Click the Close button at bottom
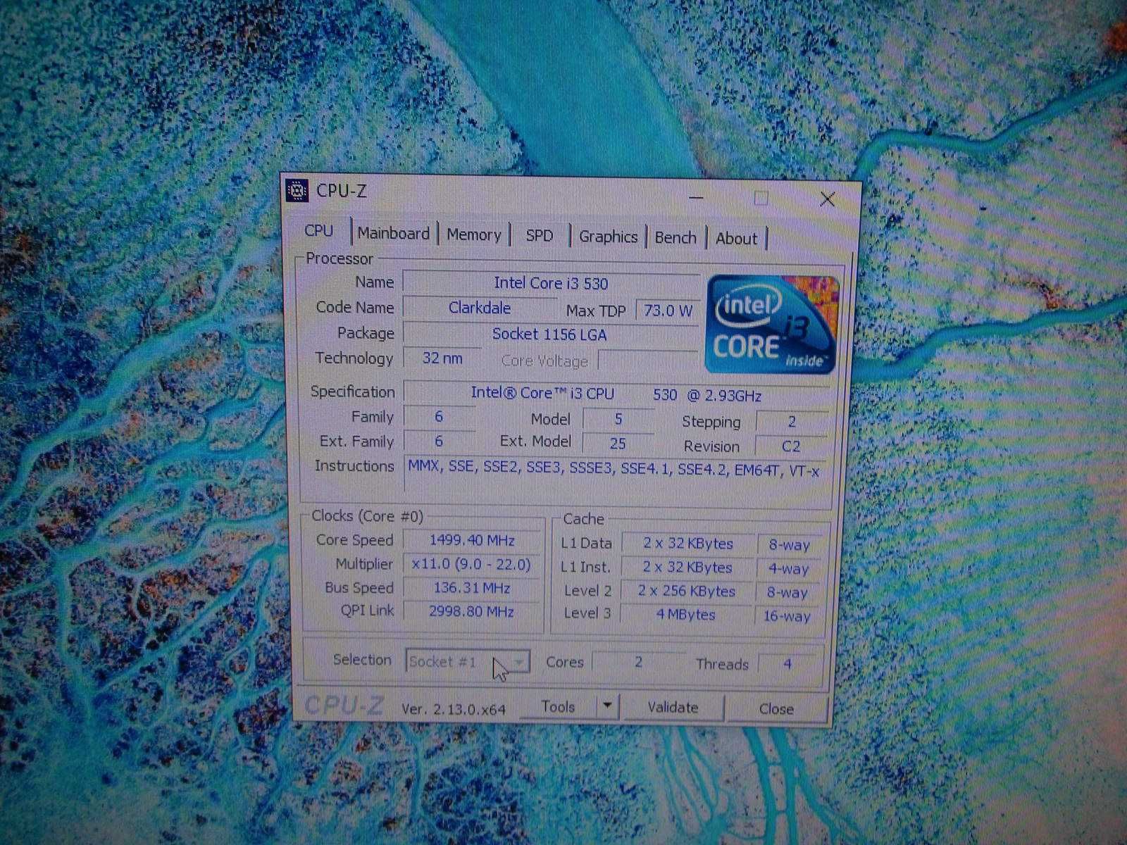The image size is (1127, 845). click(x=776, y=708)
